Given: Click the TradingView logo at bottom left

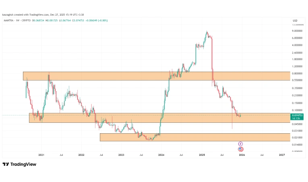Looking at the screenshot, I should point(19,164).
